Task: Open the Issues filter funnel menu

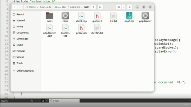Action: click(47, 101)
